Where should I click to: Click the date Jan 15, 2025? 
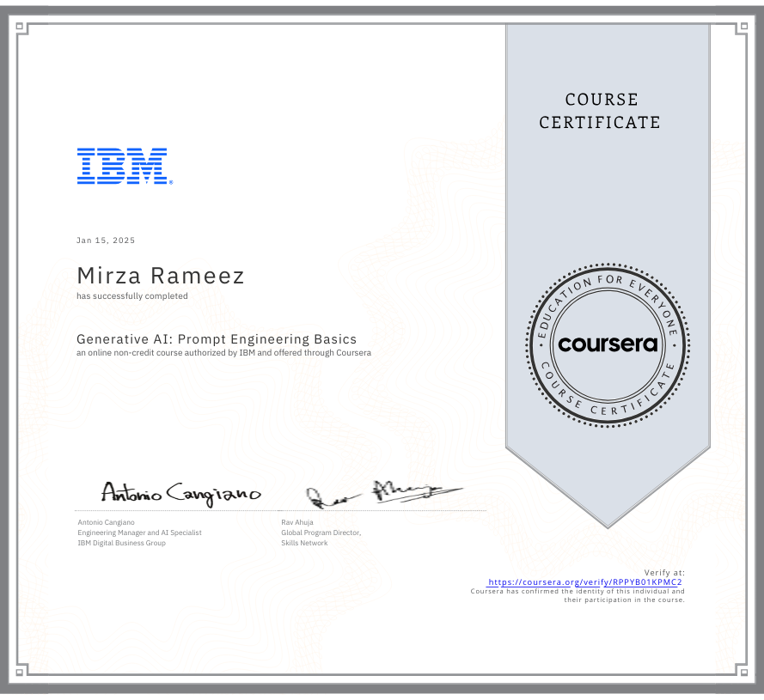pyautogui.click(x=105, y=240)
